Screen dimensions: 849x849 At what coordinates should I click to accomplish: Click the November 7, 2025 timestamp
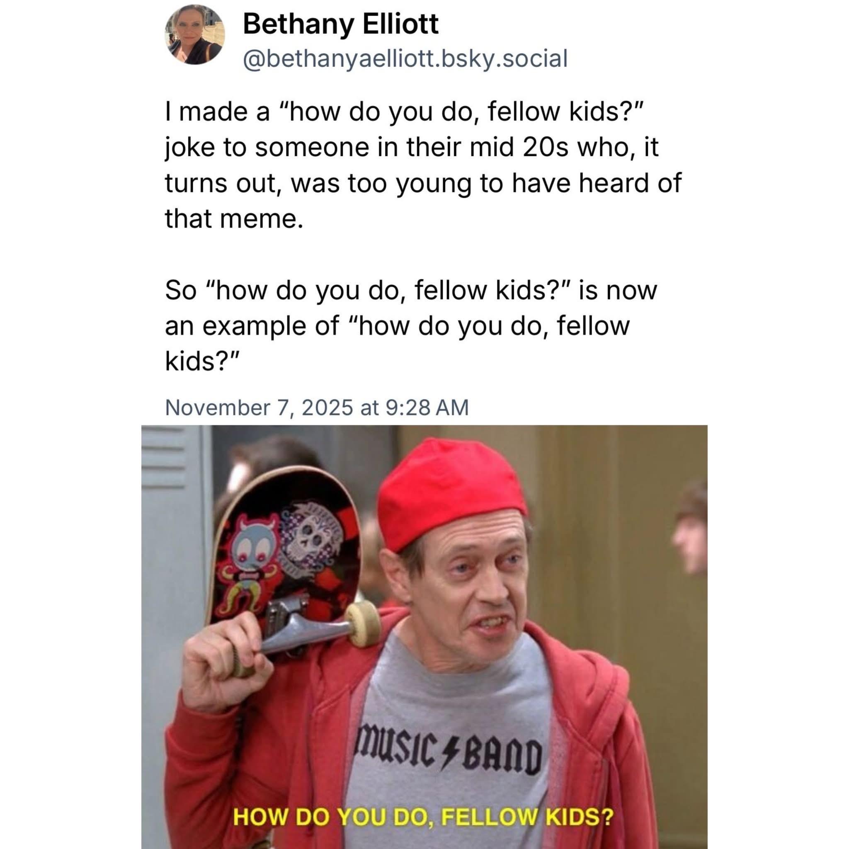point(317,407)
